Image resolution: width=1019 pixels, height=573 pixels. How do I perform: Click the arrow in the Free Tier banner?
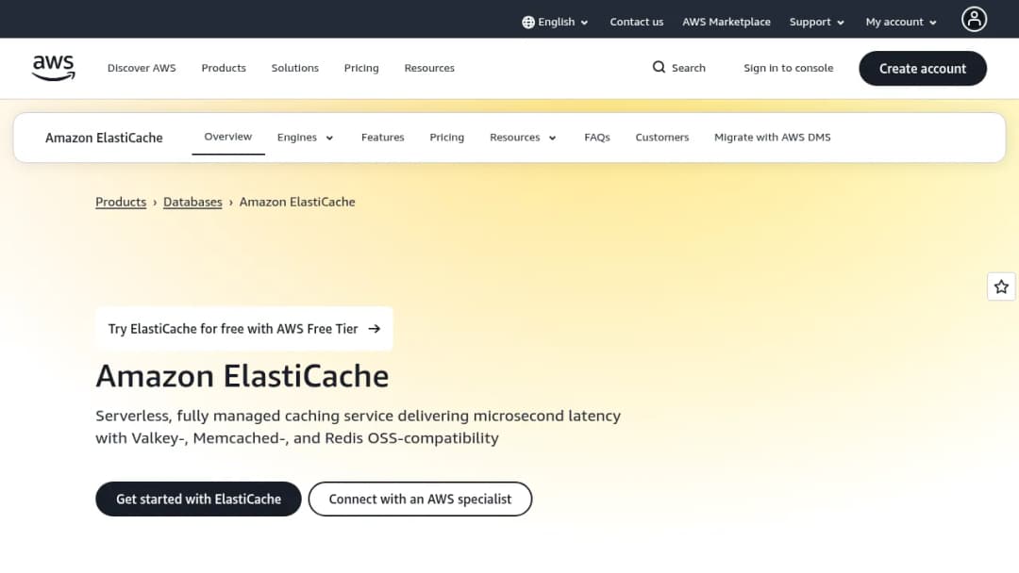[375, 329]
